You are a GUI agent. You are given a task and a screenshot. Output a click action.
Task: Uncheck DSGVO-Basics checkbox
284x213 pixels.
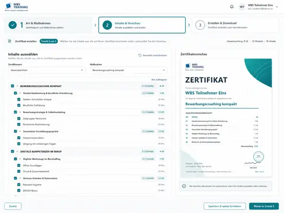(x=19, y=191)
